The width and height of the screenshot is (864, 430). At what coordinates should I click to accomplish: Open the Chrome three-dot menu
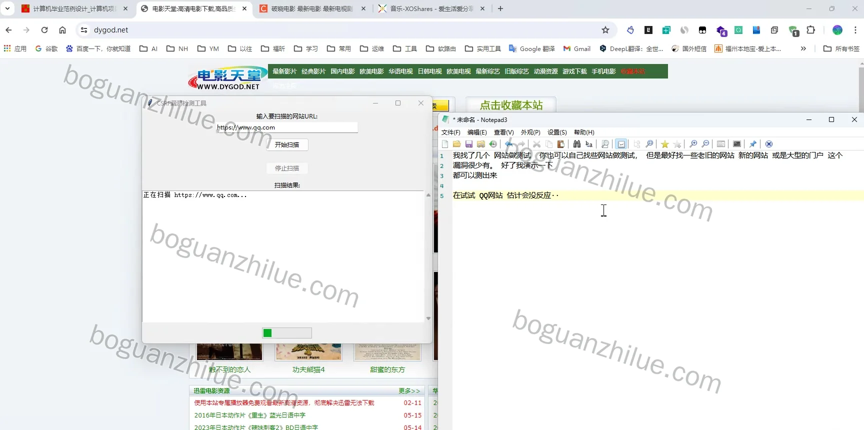[855, 30]
